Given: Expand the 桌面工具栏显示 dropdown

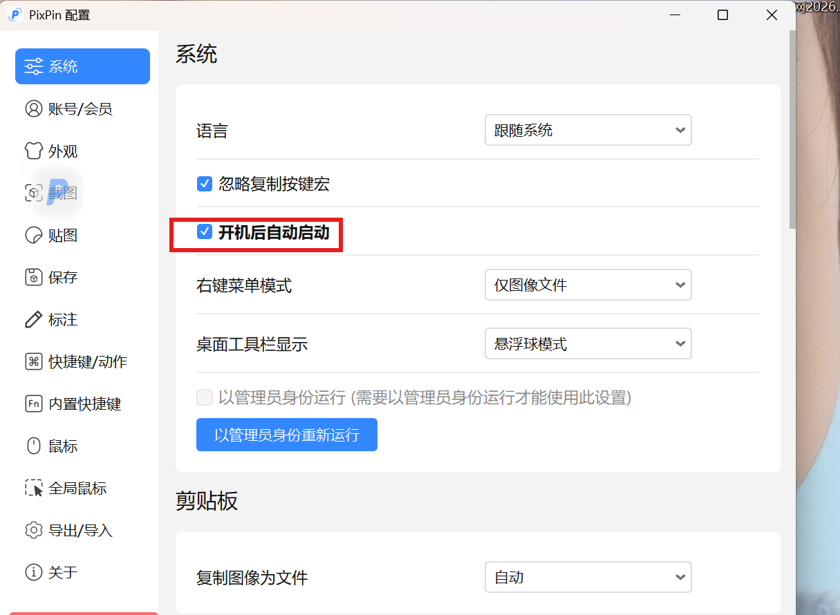Looking at the screenshot, I should 588,343.
